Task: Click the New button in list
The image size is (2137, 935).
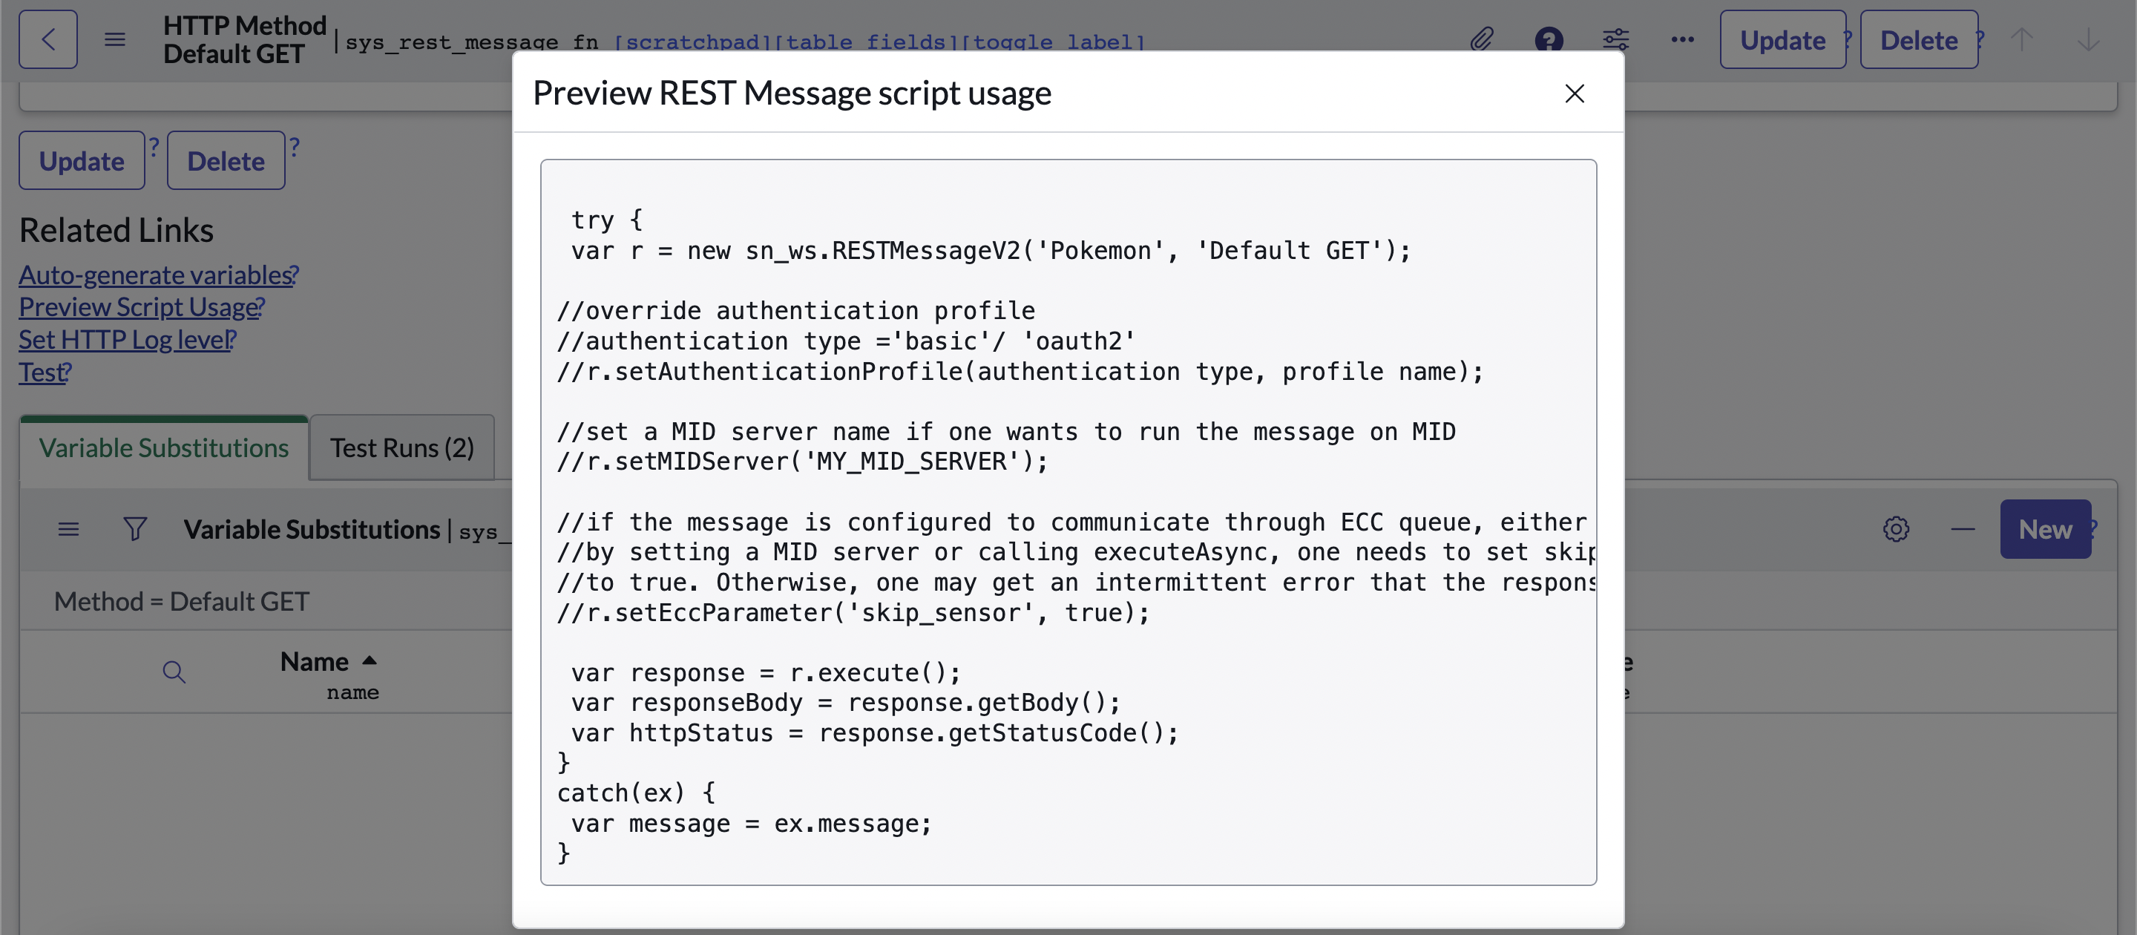Action: point(2045,528)
